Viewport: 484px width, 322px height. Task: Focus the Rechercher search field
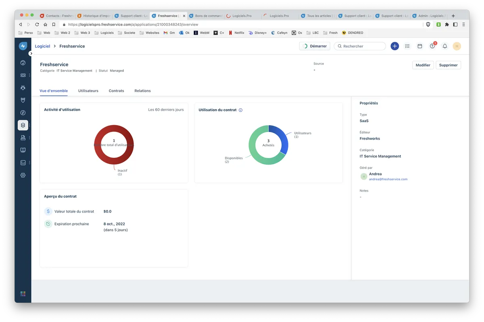[360, 46]
